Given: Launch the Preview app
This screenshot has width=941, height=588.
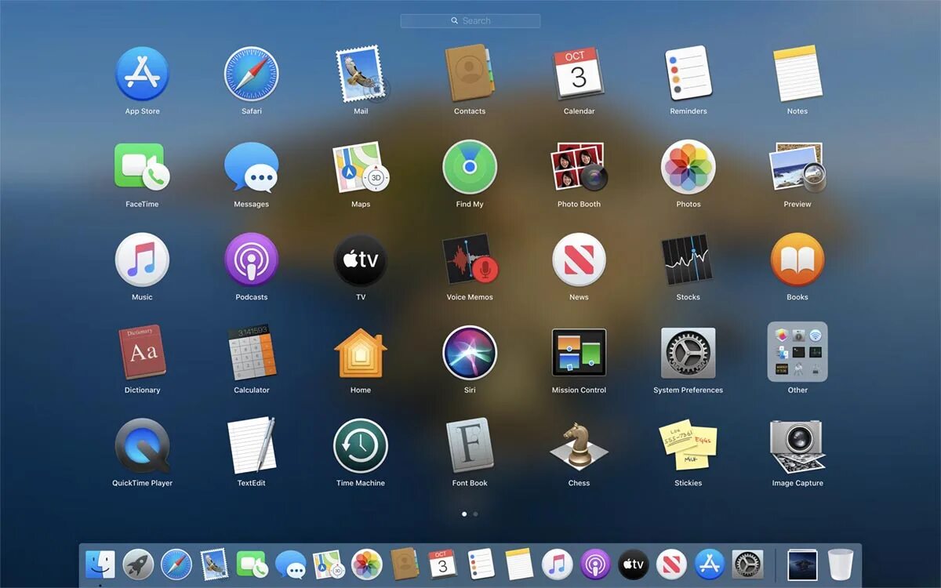Looking at the screenshot, I should click(x=797, y=167).
